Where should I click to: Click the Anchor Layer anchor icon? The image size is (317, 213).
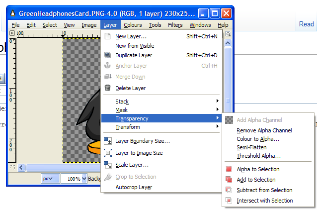tap(107, 65)
